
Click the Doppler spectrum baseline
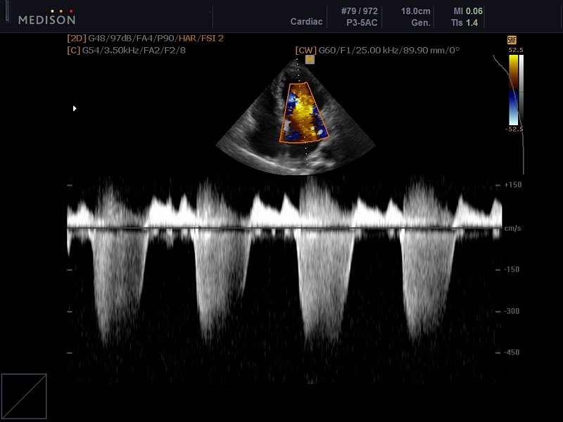pos(281,228)
